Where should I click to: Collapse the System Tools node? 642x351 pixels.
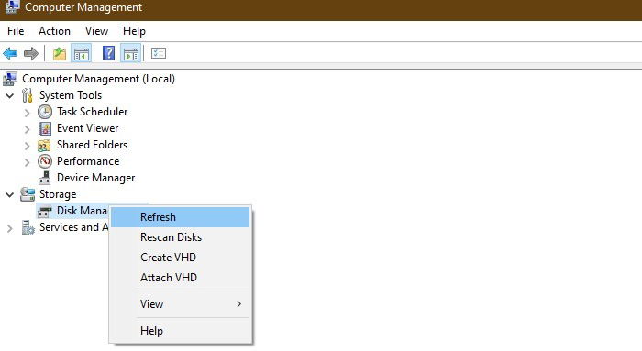pos(10,95)
